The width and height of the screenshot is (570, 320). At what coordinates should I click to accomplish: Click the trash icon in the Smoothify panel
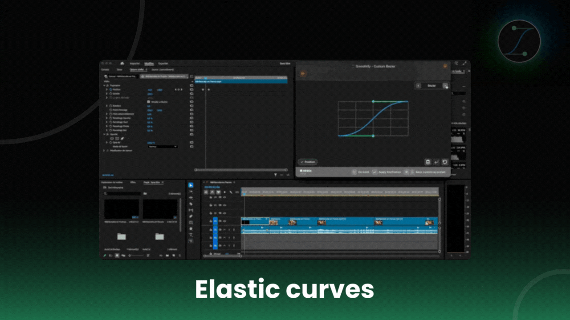click(x=428, y=162)
